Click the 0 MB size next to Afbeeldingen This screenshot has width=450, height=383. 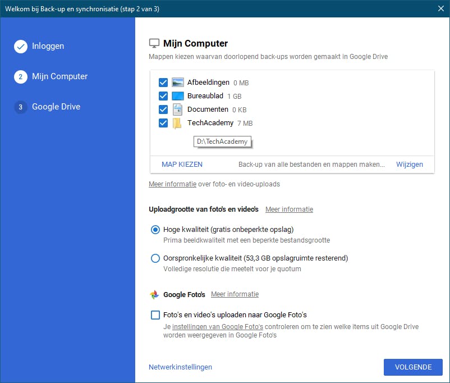tap(241, 83)
